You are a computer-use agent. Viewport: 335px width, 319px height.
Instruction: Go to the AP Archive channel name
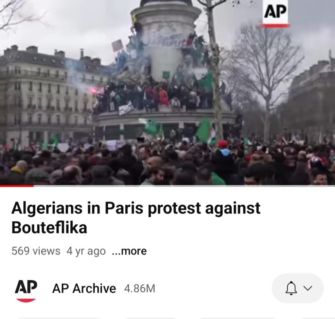tap(84, 289)
